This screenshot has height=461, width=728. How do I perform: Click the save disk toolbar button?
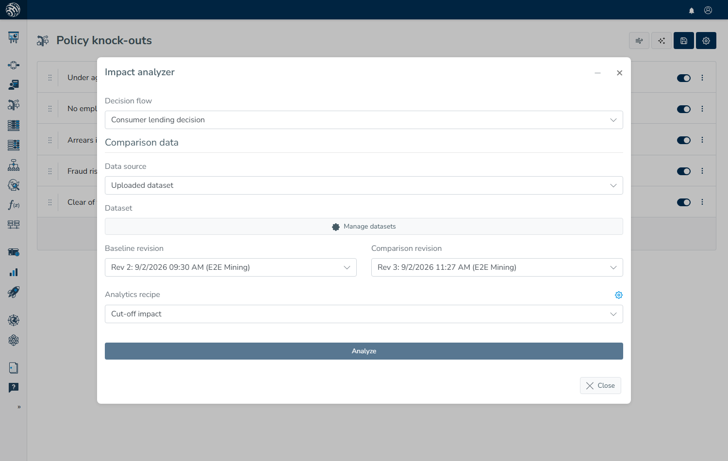[684, 41]
